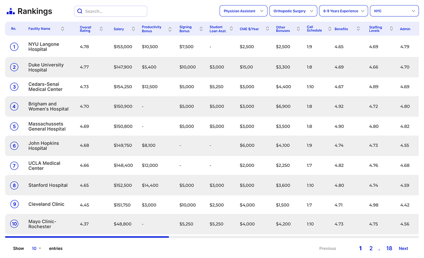Open the Stanford Hospital facility row

point(48,185)
